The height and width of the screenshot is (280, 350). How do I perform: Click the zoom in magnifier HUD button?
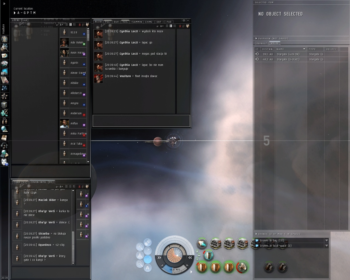(x=140, y=247)
